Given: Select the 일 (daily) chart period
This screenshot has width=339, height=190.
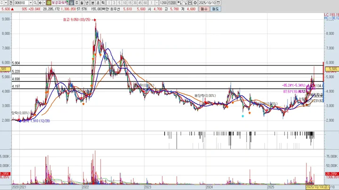Looking at the screenshot, I should tap(72, 3).
